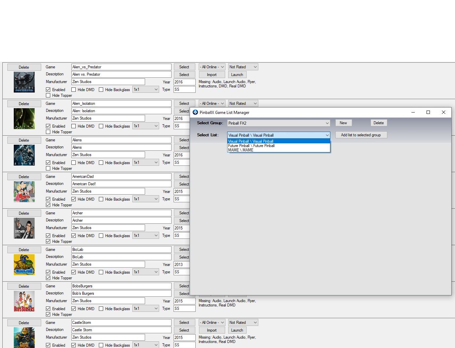Click Add list to selected group

[x=361, y=135]
